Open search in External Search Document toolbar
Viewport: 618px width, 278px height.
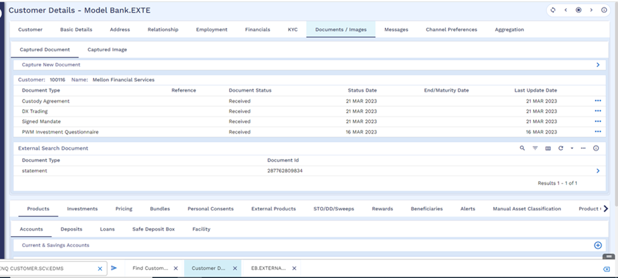[x=522, y=148]
